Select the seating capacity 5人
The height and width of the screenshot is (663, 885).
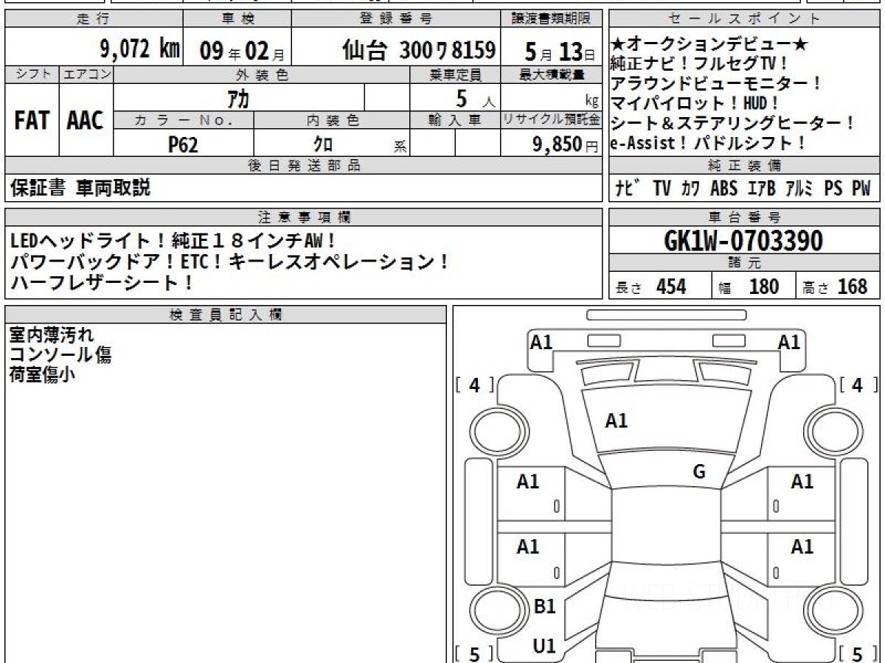[x=476, y=98]
